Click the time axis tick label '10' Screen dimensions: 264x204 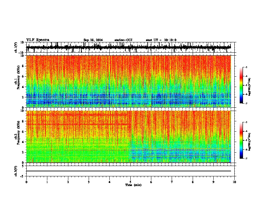coord(234,182)
